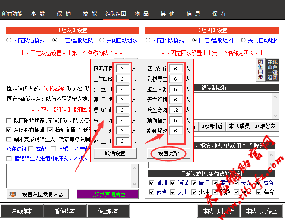This screenshot has height=220, width=285.
Task: Click 少室山 player count field
Action: point(123,89)
